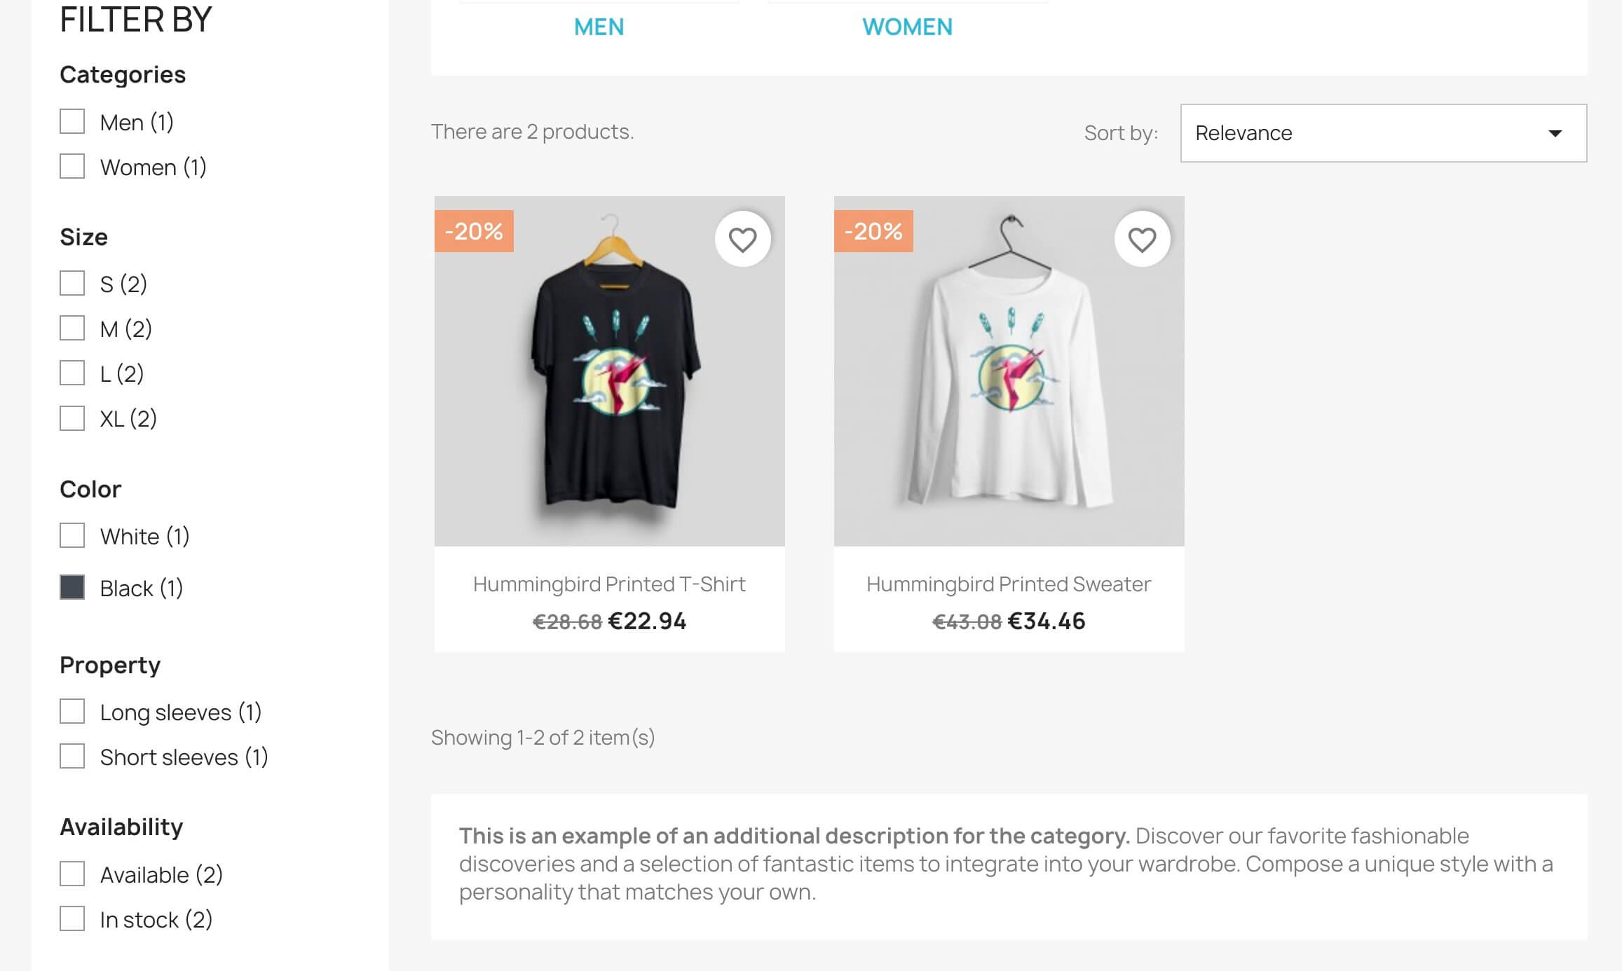The image size is (1622, 971).
Task: Open the Sort by Relevance dropdown
Action: tap(1383, 133)
